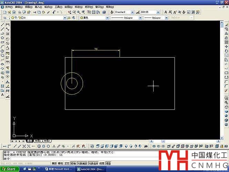
Task: Select the Move tool in the Modify toolbar
Action: pyautogui.click(x=226, y=47)
